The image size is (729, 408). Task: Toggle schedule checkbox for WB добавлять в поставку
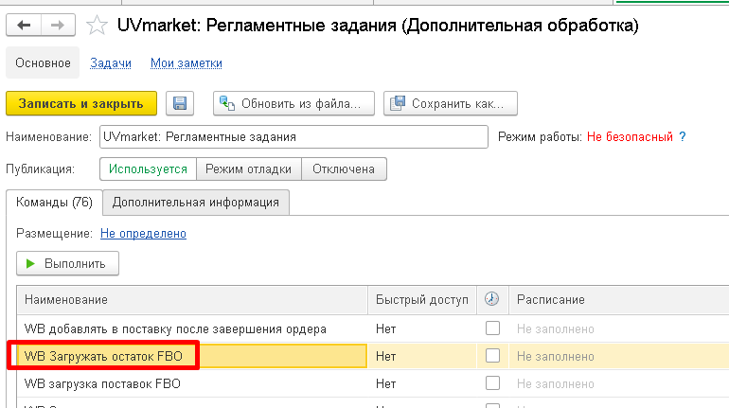(x=492, y=328)
